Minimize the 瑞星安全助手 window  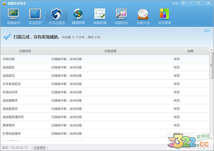[x=191, y=3]
